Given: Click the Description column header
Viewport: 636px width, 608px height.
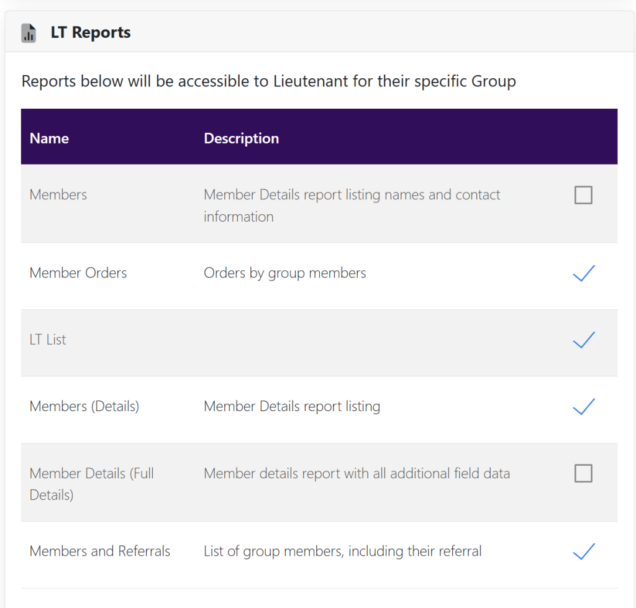Looking at the screenshot, I should point(241,138).
